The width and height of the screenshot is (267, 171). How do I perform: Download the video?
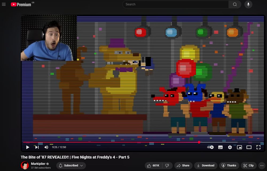pos(206,166)
